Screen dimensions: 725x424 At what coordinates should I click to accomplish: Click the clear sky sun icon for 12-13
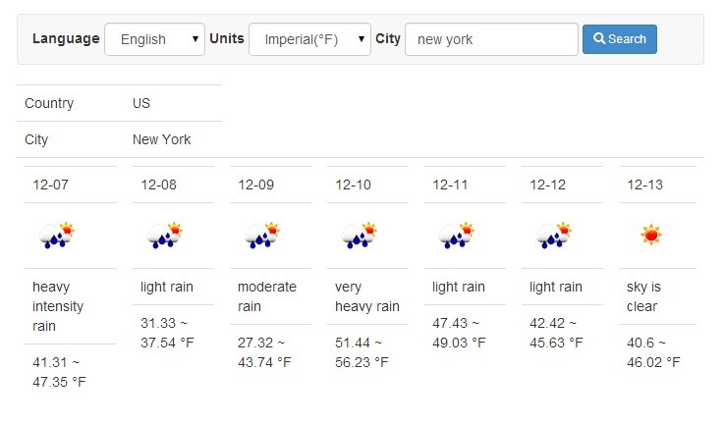[651, 235]
